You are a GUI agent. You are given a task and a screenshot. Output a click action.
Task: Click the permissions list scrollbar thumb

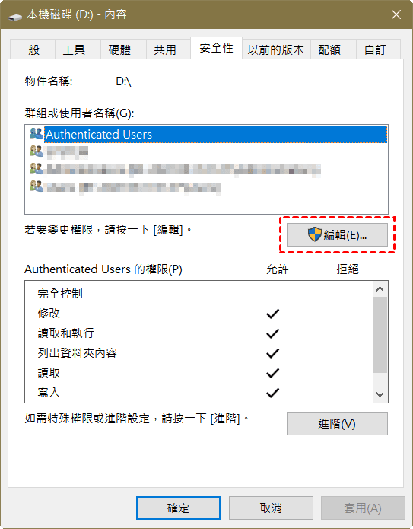[x=380, y=335]
